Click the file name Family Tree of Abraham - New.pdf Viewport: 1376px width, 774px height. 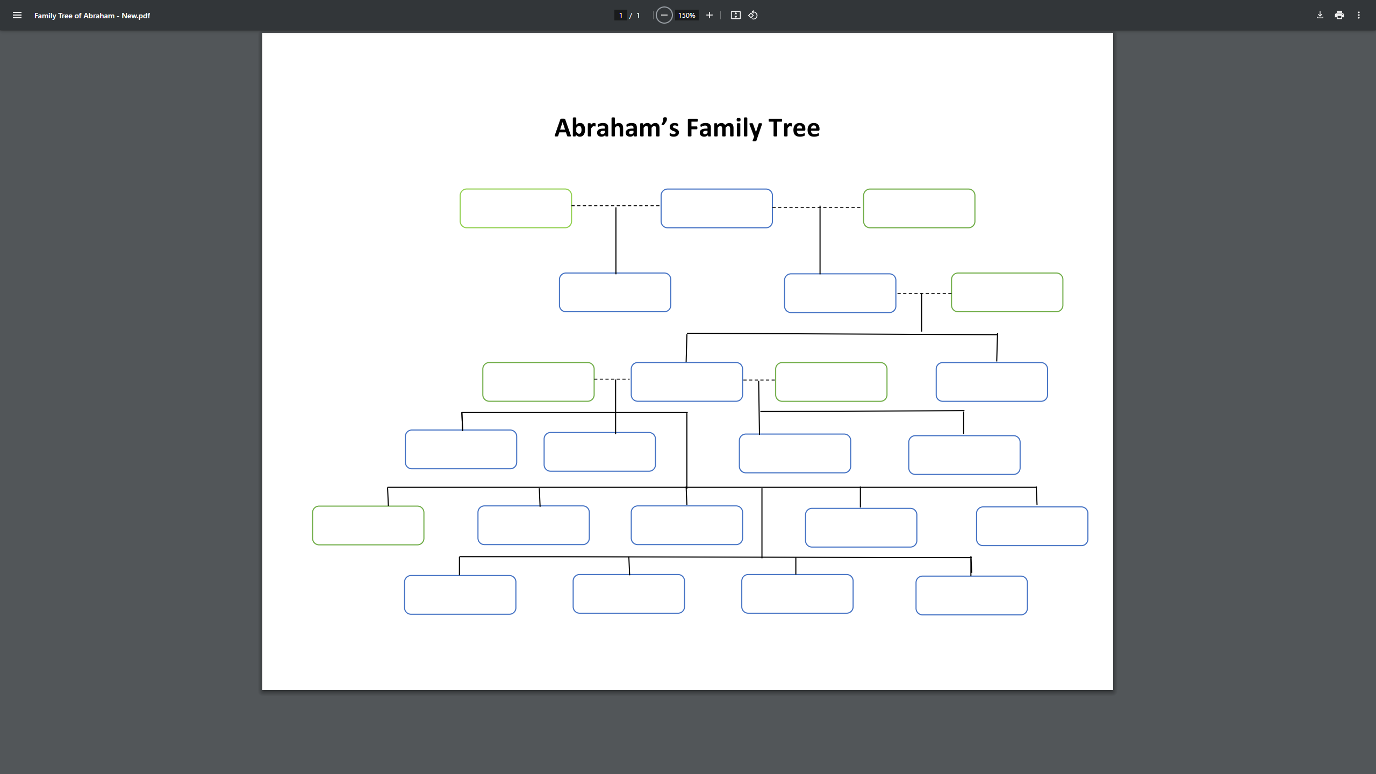point(92,16)
